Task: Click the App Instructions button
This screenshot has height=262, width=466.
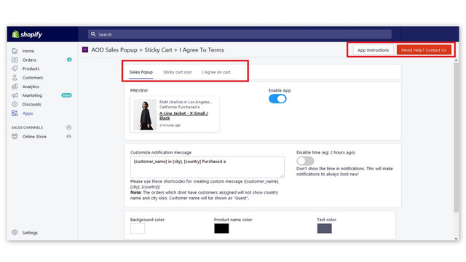Action: coord(374,50)
